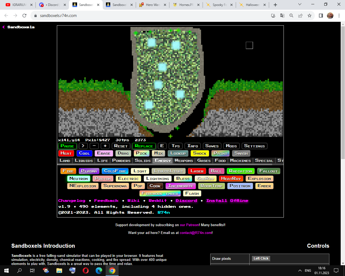This screenshot has height=276, width=345.
Task: Click the back arrow beside Sandboxels title
Action: pos(4,27)
